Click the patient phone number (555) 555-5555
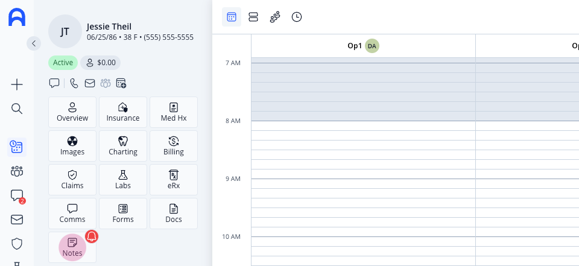This screenshot has width=579, height=266. click(x=169, y=37)
